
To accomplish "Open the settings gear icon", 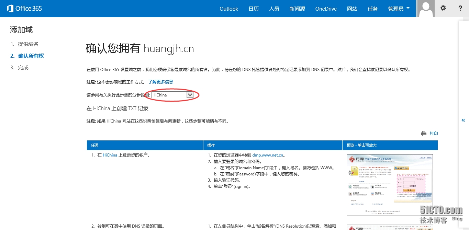I will coord(443,8).
